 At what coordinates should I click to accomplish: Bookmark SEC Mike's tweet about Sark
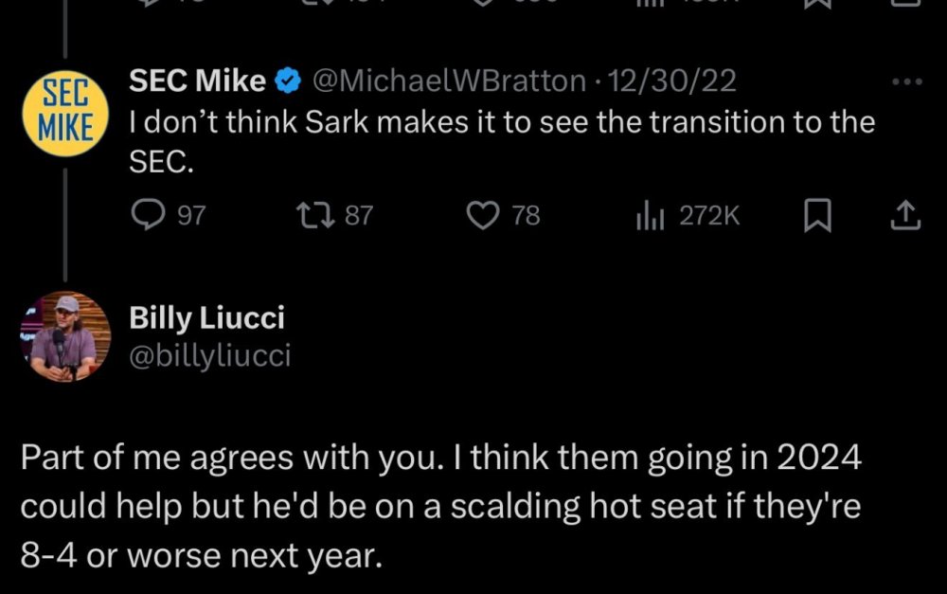[x=814, y=216]
